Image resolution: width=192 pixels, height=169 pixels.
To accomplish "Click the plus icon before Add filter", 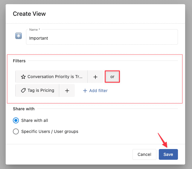I will click(x=85, y=91).
